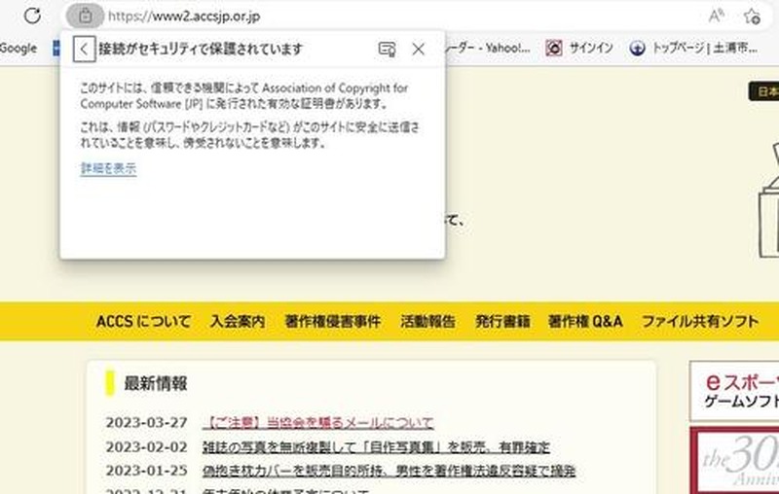
Task: Open the 2023-02-02 news article link
Action: click(376, 447)
